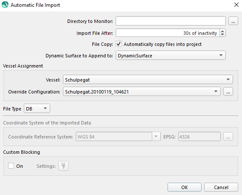This screenshot has height=195, width=242.
Task: Open the File Type DB dropdown
Action: tap(37, 108)
